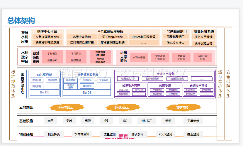Viewport: 243px width, 146px height.
Task: Select the 共享数据 box
Action: pos(173,90)
